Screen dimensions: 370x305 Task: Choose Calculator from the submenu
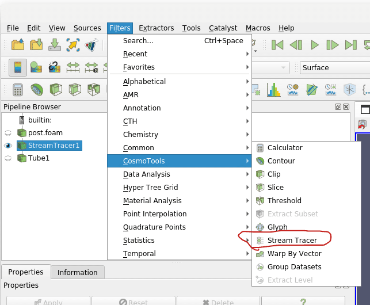coord(306,148)
